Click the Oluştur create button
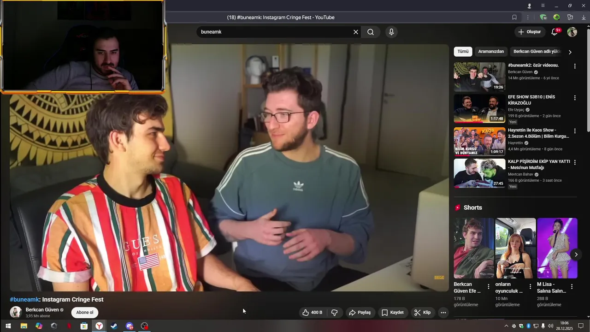Image resolution: width=590 pixels, height=332 pixels. coord(529,32)
